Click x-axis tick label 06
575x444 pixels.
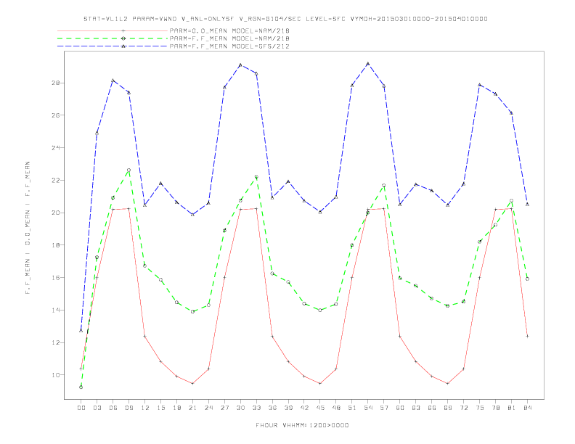[x=113, y=408]
